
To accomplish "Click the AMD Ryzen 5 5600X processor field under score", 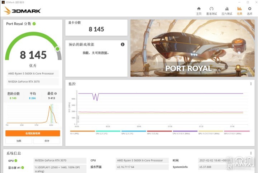I will click(33, 73).
